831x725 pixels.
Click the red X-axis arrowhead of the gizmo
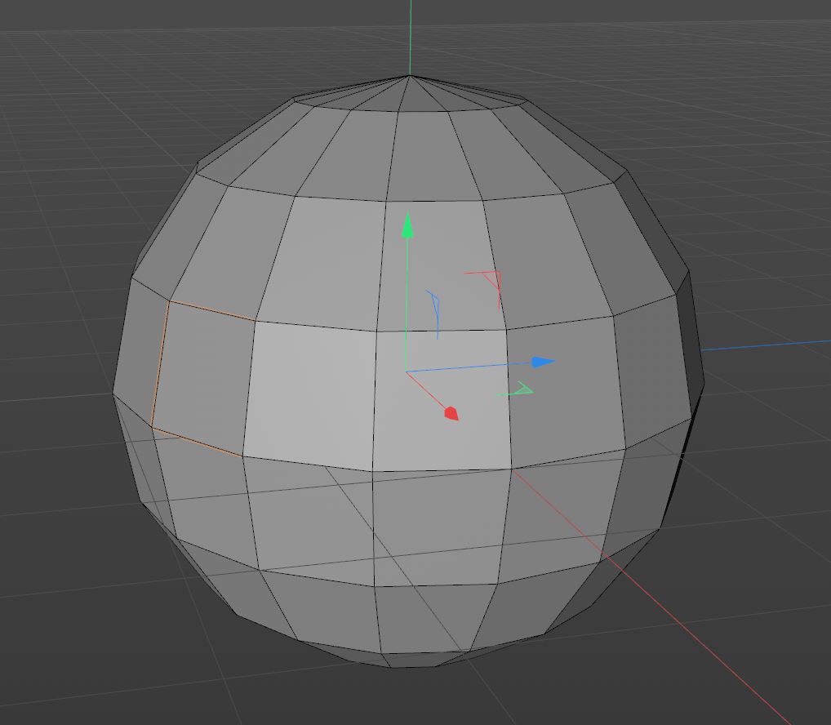451,414
